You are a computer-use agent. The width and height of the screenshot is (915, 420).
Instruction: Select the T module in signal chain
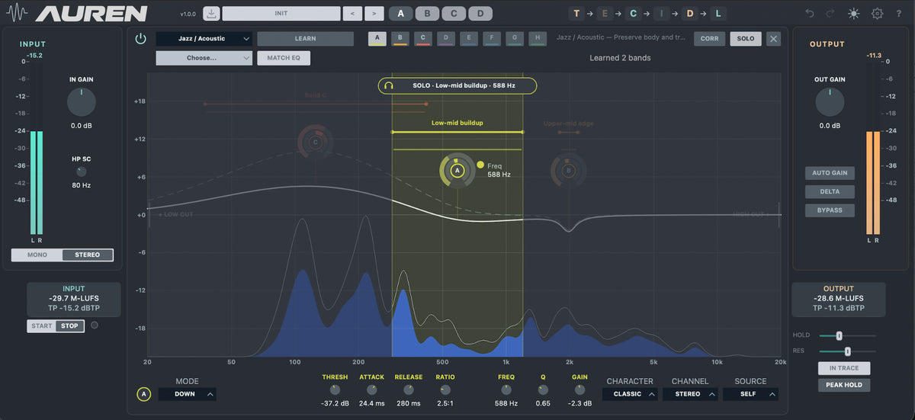click(x=576, y=14)
